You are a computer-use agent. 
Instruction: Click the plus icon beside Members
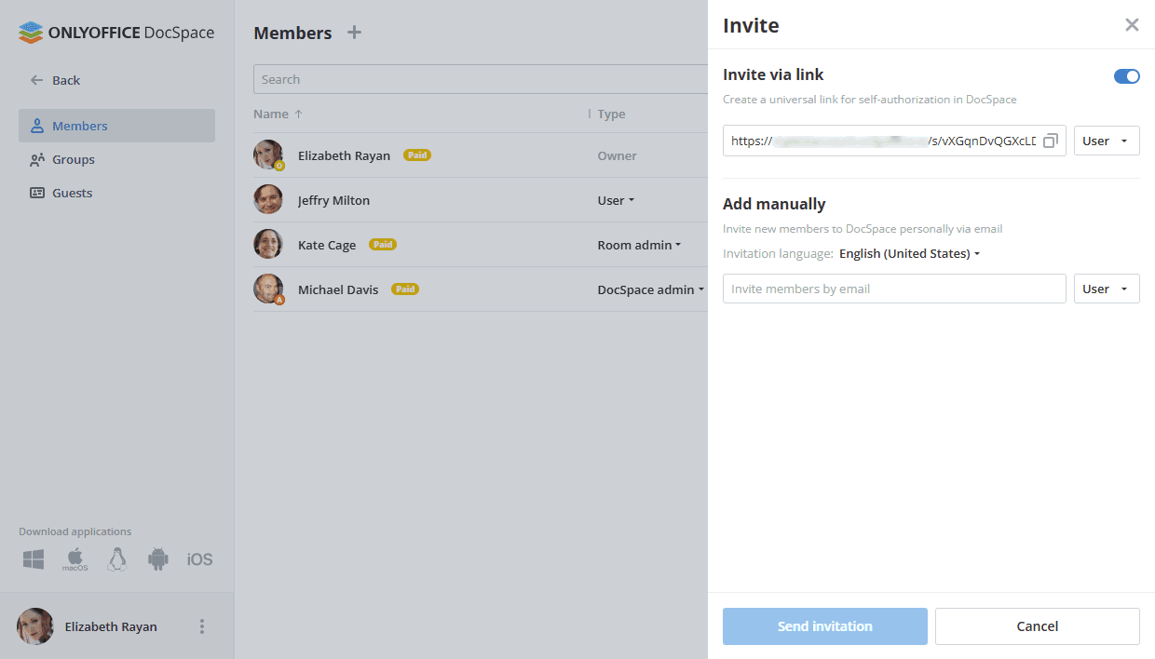pos(354,33)
